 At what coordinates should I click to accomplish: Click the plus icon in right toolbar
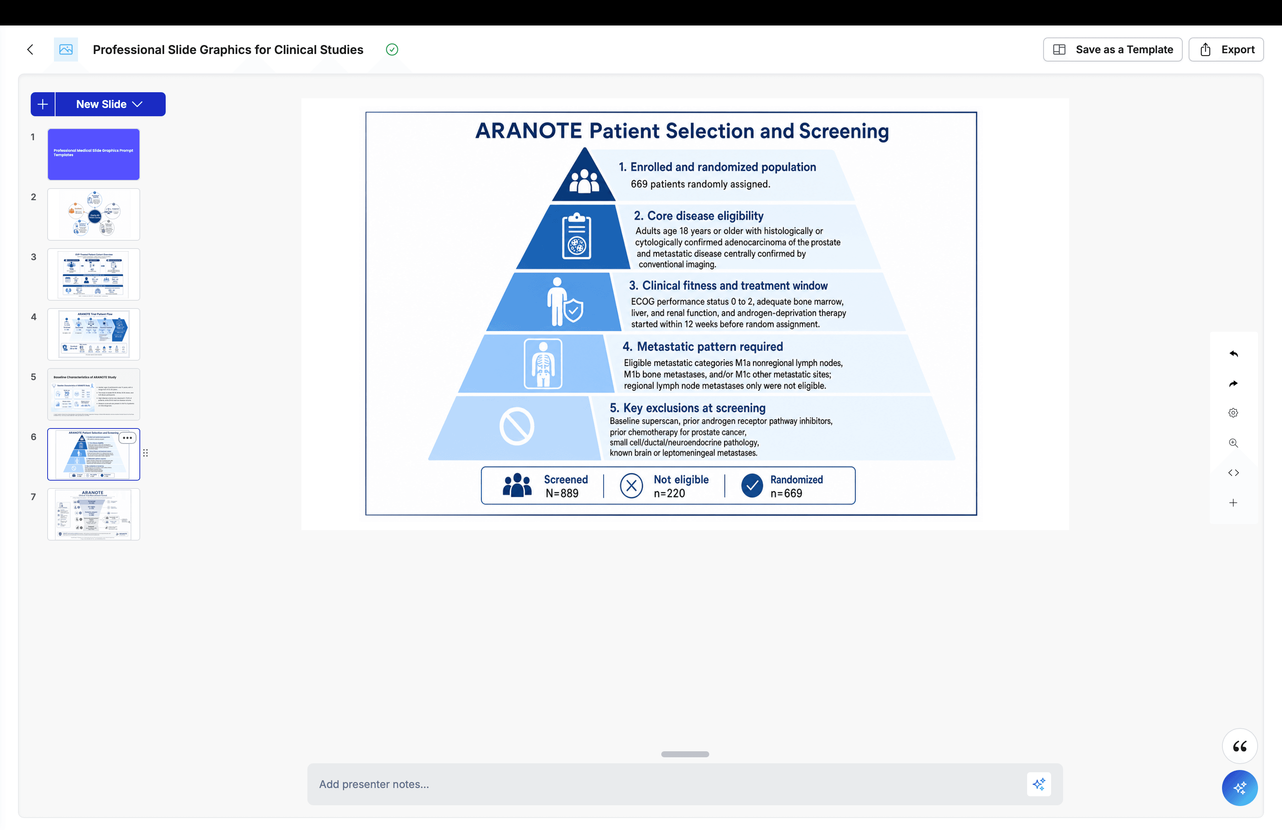(1234, 503)
